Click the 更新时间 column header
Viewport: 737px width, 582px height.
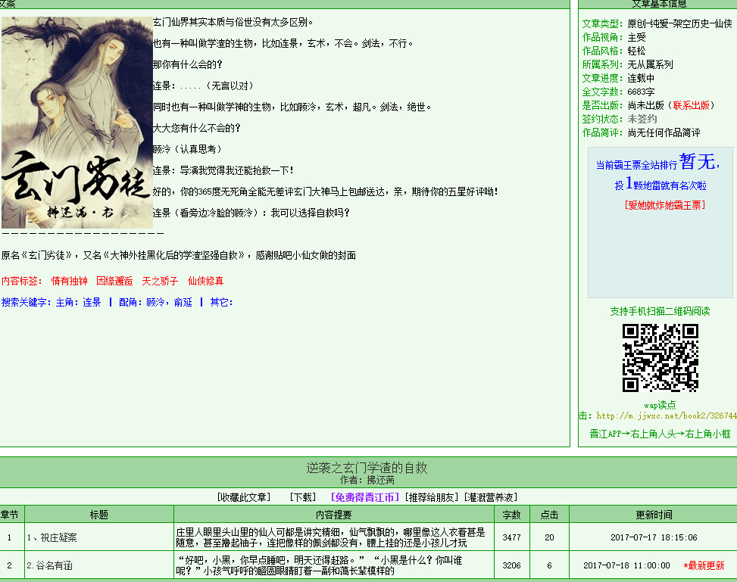[x=654, y=515]
